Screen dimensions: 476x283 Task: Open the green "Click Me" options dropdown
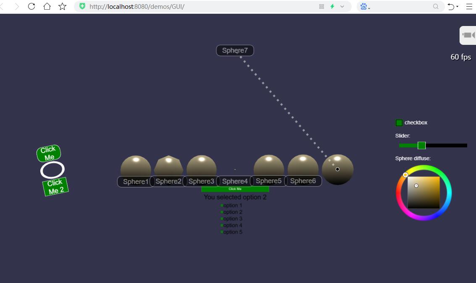point(235,189)
